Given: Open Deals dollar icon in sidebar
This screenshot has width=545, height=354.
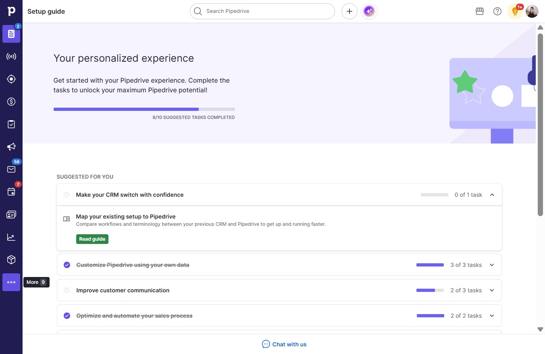Looking at the screenshot, I should (x=11, y=102).
